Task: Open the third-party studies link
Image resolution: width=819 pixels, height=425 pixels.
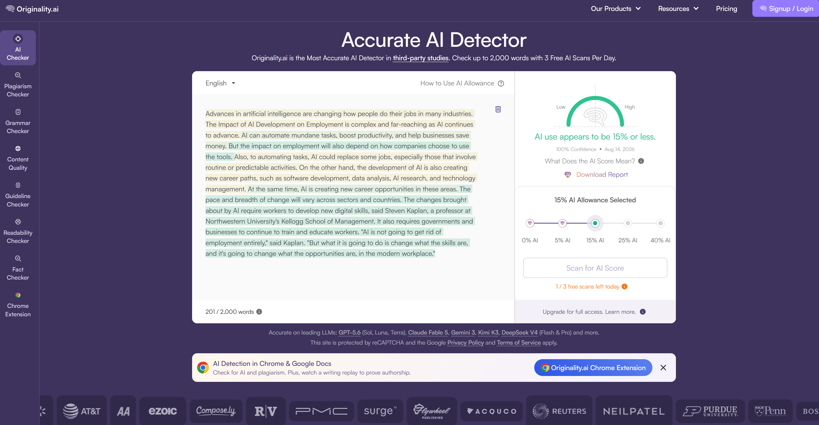Action: coord(420,58)
